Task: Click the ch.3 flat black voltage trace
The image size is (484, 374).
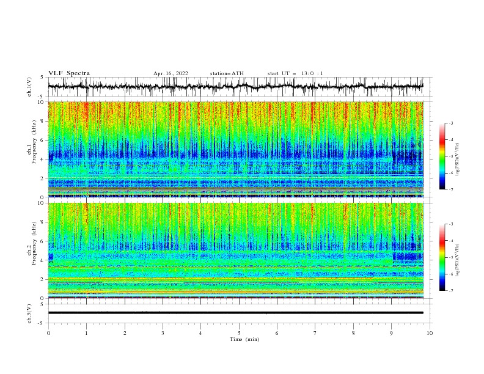Action: (235, 313)
